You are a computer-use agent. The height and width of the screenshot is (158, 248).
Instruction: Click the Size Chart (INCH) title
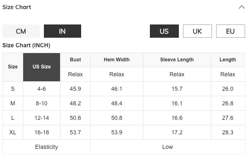tap(26, 45)
